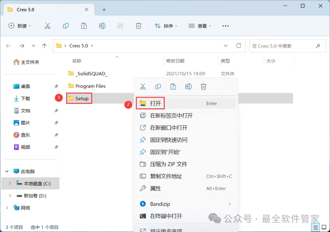Click the Share icon in the toolbar
This screenshot has width=330, height=232.
coord(120,26)
